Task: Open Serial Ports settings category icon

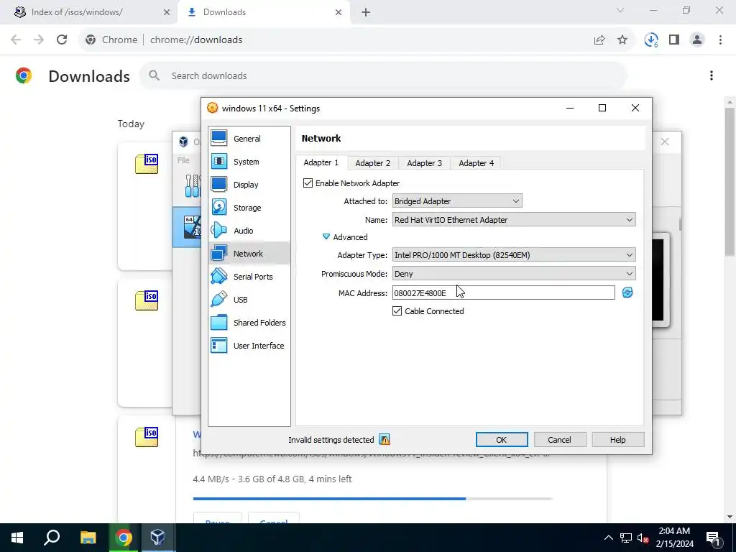Action: (218, 276)
